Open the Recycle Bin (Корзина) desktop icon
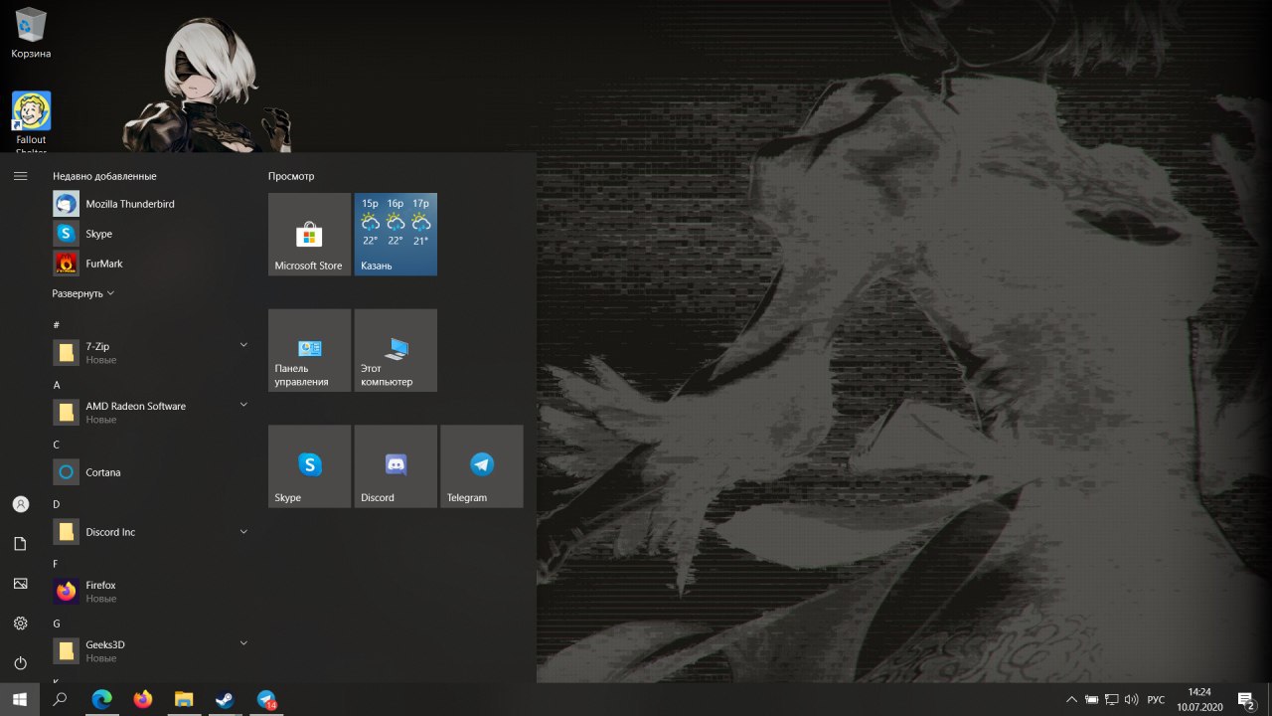Image resolution: width=1272 pixels, height=716 pixels. [x=31, y=33]
